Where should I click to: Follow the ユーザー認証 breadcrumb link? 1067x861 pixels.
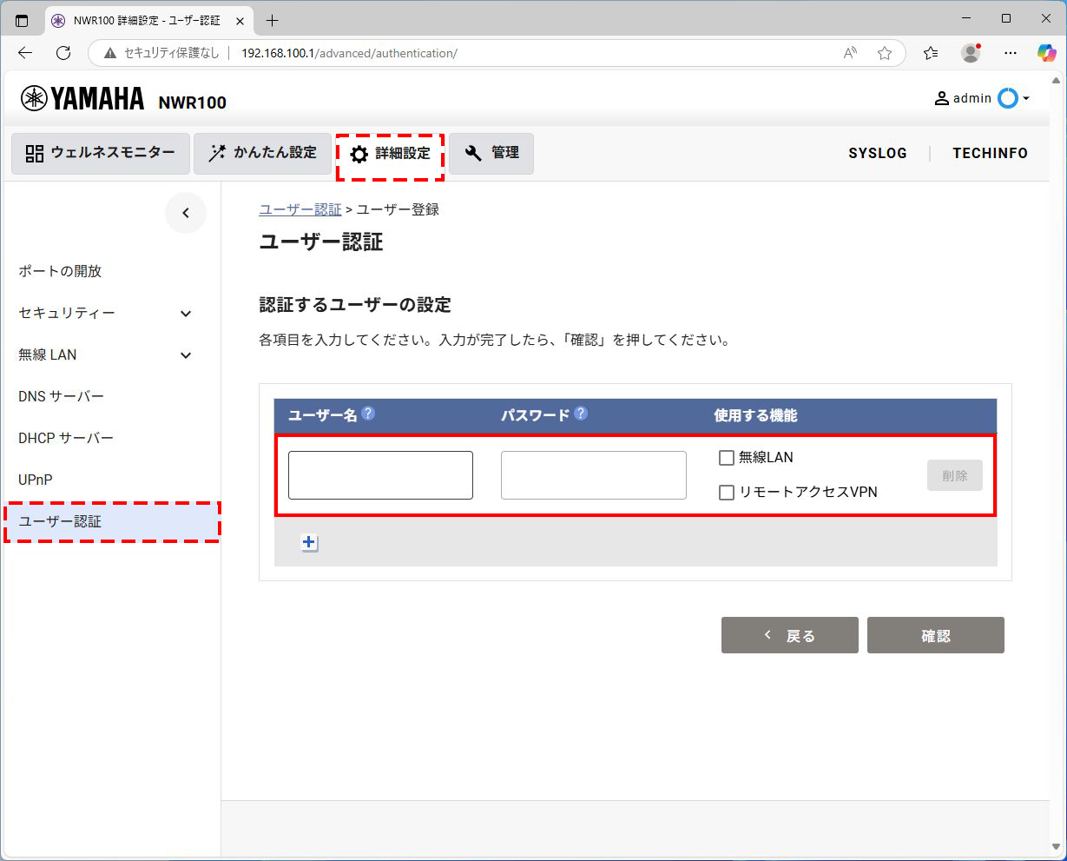pos(300,209)
